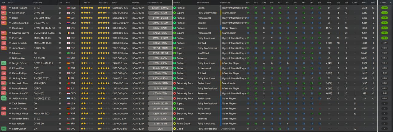Click Extremely Poor morale icon for Bernardo Silva
This screenshot has width=393, height=132.
pos(174,83)
